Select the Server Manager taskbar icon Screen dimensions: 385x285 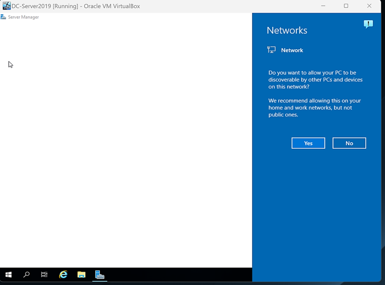(x=100, y=274)
